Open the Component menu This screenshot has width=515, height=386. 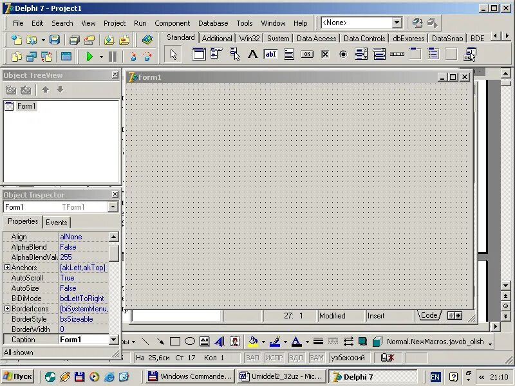(x=172, y=23)
